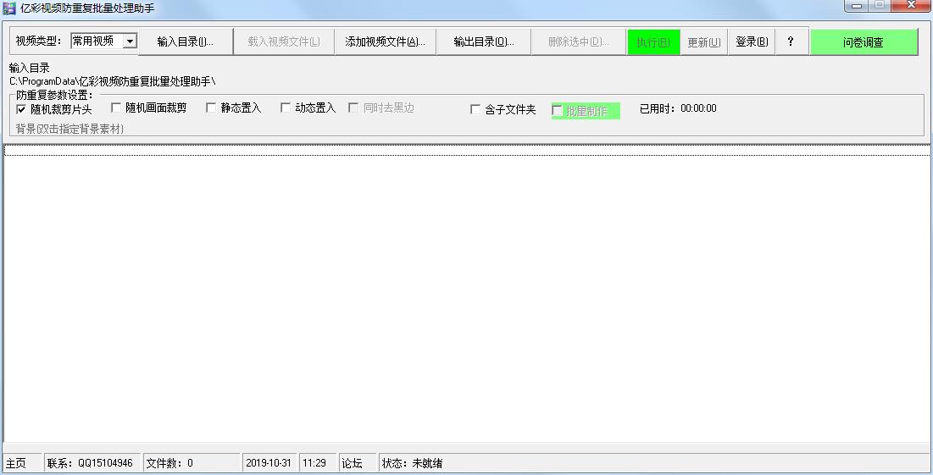Enable 随机画面裁剪 checkbox
933x475 pixels.
(117, 108)
